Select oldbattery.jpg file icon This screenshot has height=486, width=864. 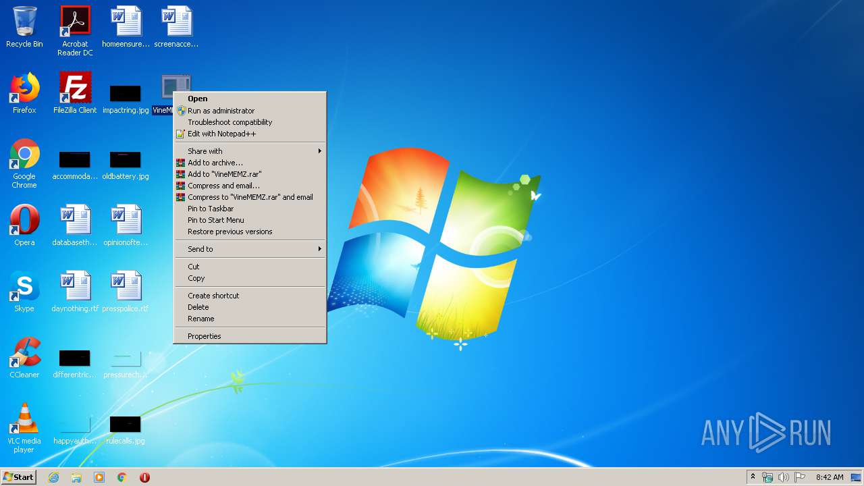click(x=126, y=165)
